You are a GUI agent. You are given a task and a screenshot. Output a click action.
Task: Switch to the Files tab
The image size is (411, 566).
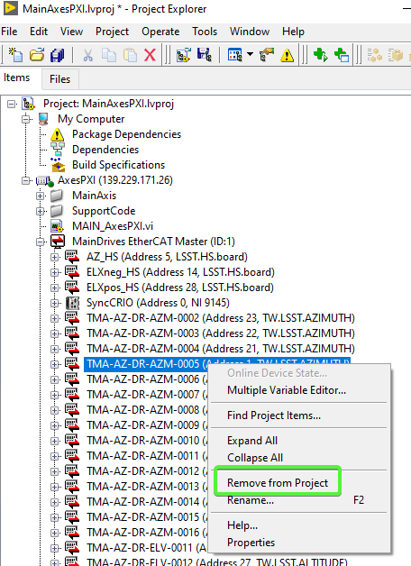click(x=59, y=79)
